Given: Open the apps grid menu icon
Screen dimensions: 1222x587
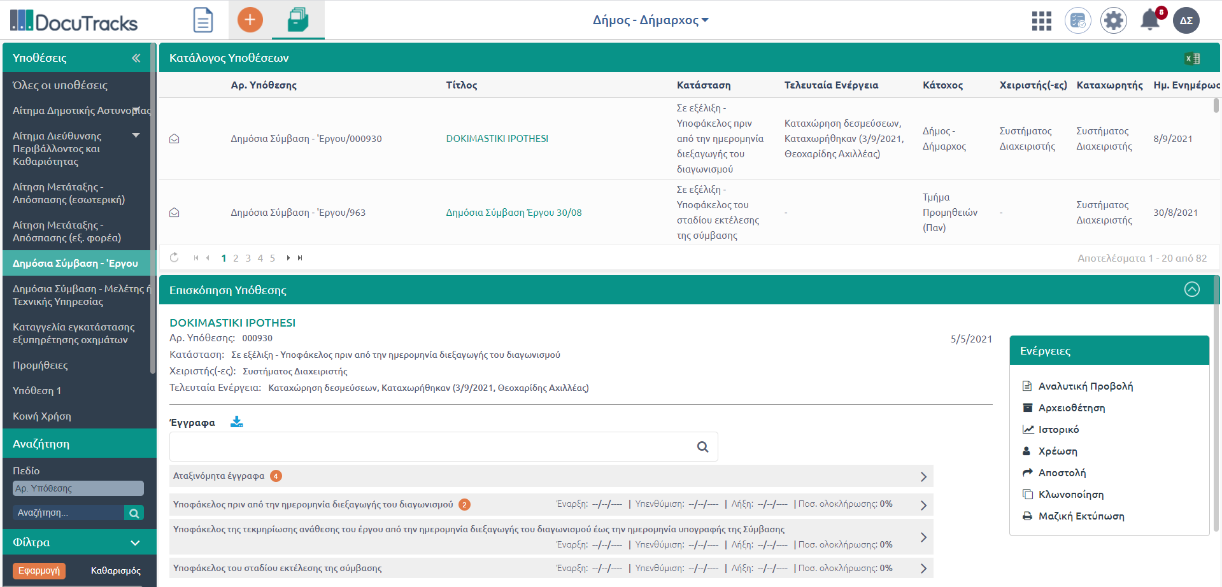Looking at the screenshot, I should [1041, 21].
